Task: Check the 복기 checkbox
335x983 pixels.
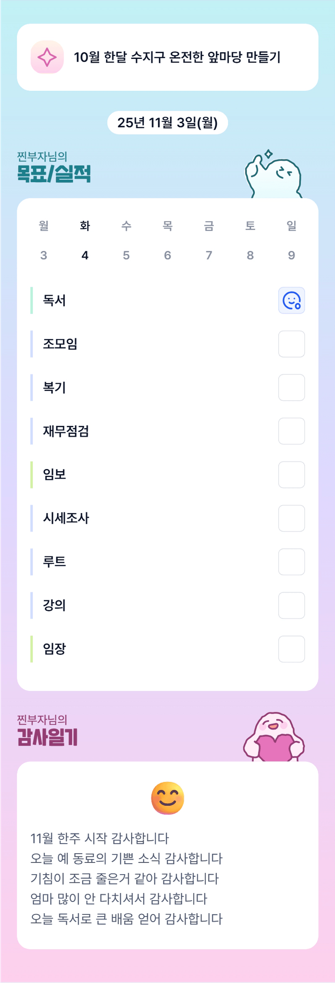Action: point(291,387)
